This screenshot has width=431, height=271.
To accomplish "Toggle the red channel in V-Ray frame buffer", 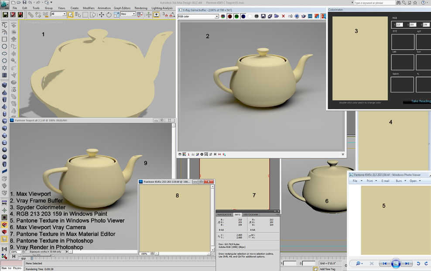I will tap(229, 17).
